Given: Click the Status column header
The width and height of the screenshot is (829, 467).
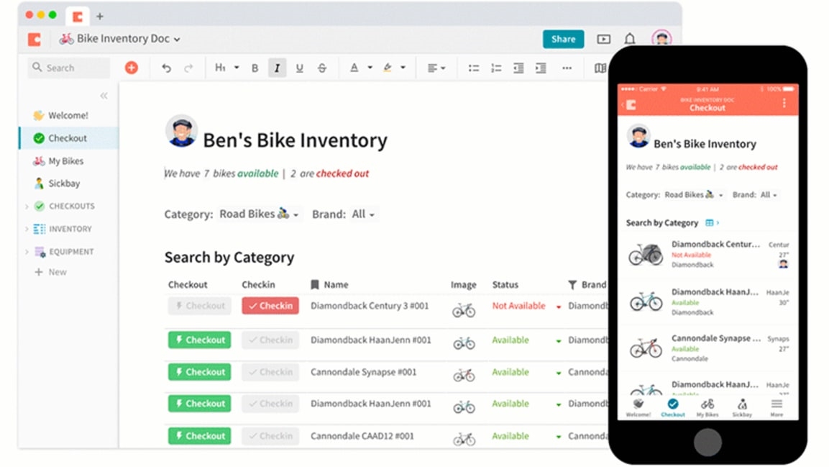Looking at the screenshot, I should (505, 284).
